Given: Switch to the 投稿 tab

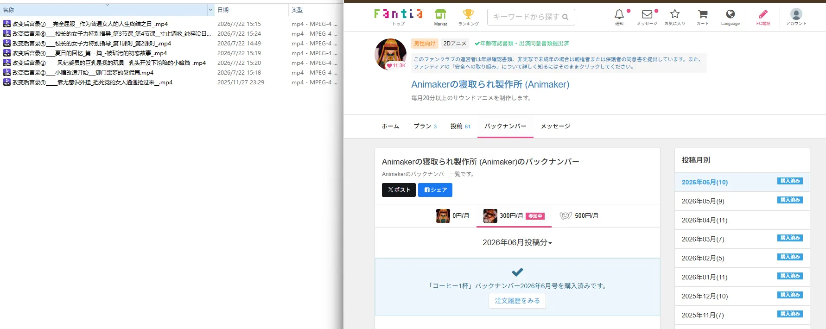Looking at the screenshot, I should pos(460,126).
